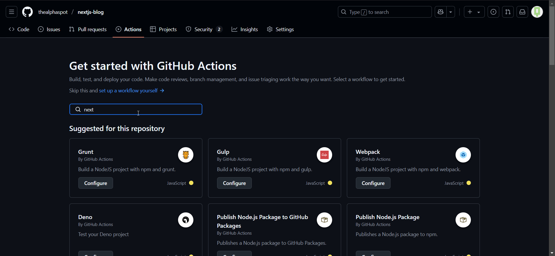
Task: Click 'set up a workflow yourself' link
Action: (132, 91)
